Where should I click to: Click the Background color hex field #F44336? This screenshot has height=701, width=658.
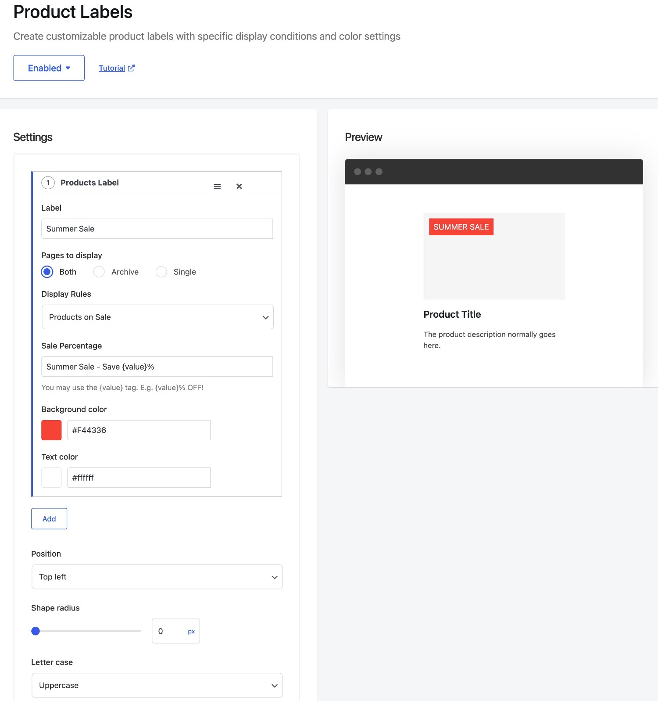tap(139, 430)
